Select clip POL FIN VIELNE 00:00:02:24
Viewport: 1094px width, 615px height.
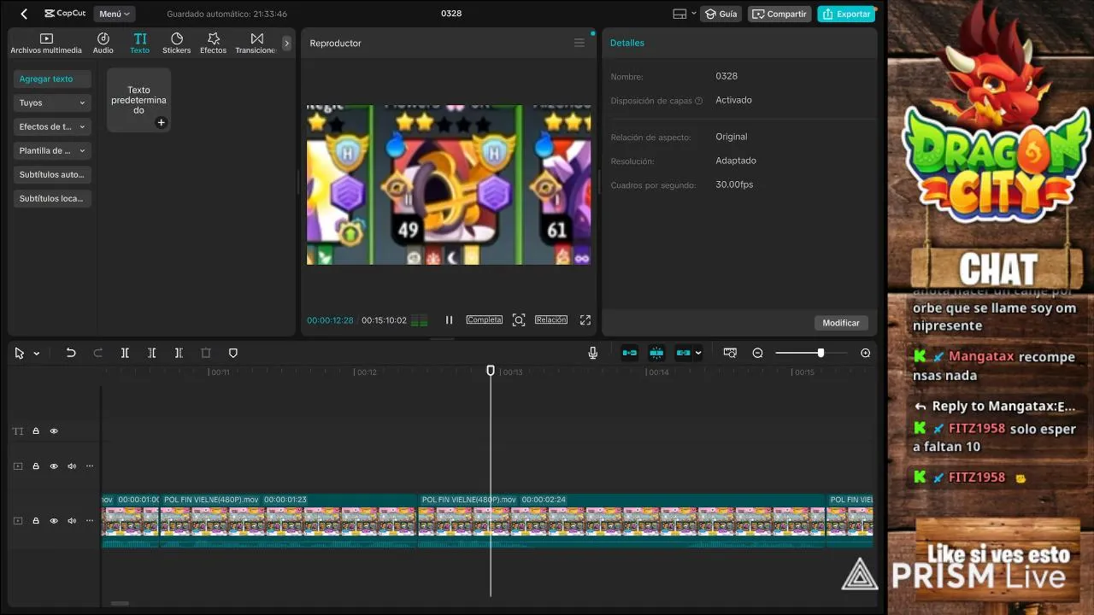pos(622,520)
